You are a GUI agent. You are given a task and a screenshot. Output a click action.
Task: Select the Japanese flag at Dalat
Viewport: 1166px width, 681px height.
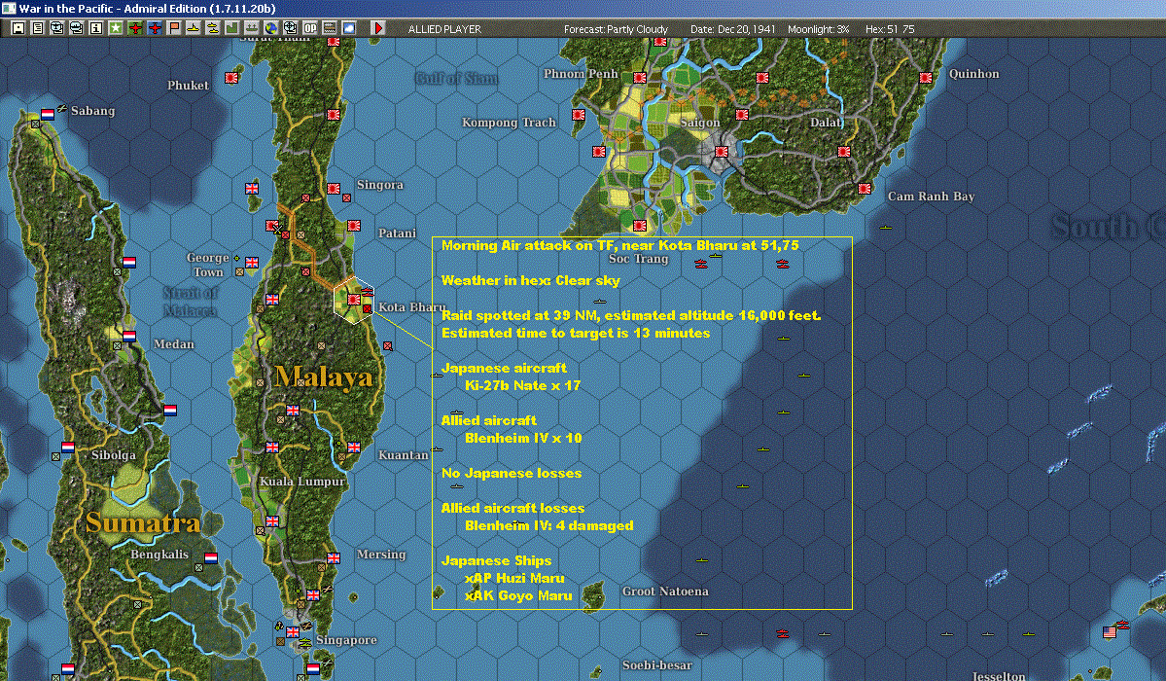click(x=843, y=152)
